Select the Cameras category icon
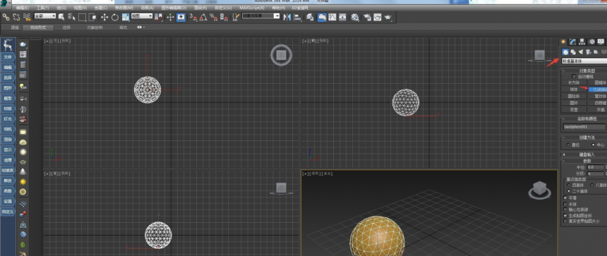Image resolution: width=607 pixels, height=256 pixels. (588, 51)
